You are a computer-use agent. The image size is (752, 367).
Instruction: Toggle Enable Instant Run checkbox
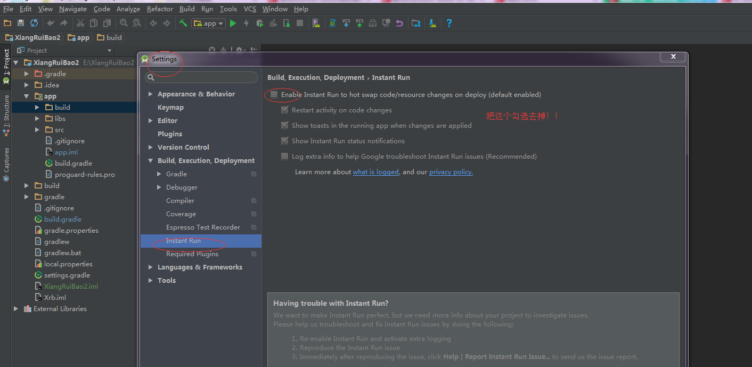click(274, 94)
